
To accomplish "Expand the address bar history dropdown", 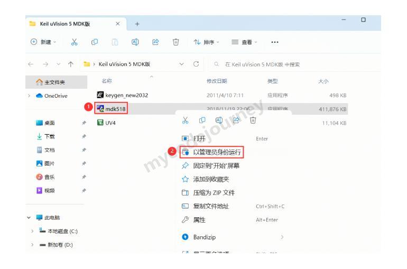I will tap(181, 64).
